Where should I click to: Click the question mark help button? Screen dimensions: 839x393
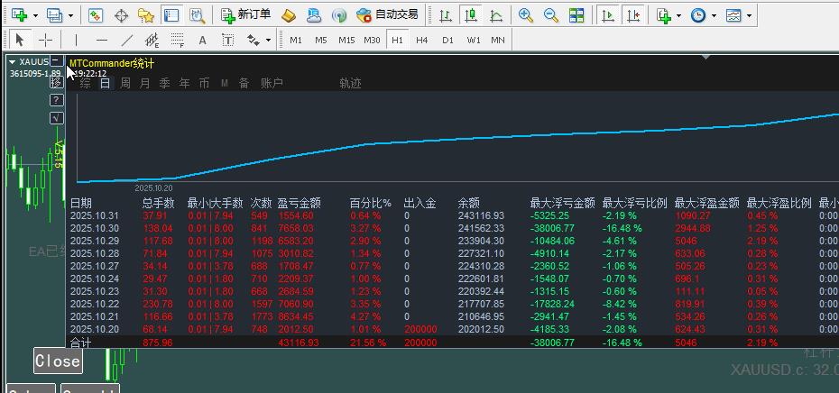[56, 100]
